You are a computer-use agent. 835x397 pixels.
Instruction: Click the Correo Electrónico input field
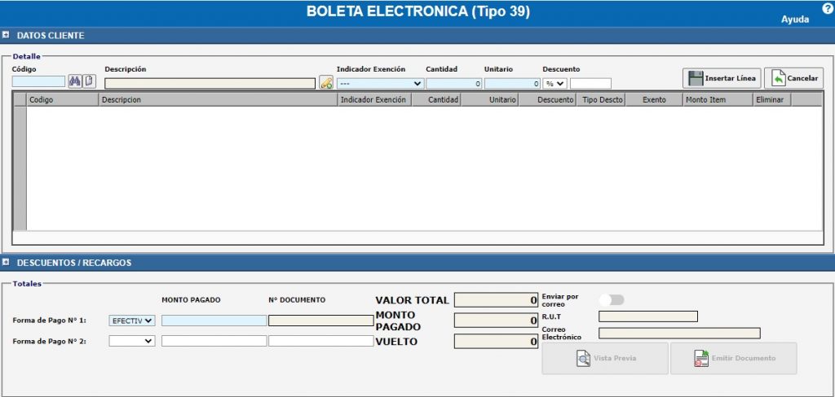point(678,333)
